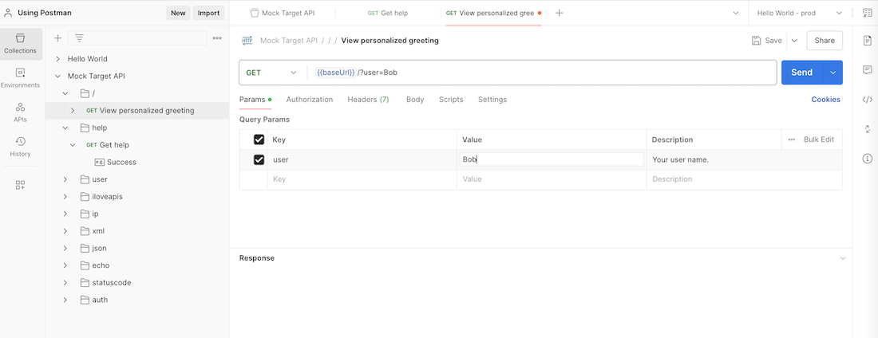Click the Send button's dropdown arrow
Screen dimensions: 878x338
[833, 73]
